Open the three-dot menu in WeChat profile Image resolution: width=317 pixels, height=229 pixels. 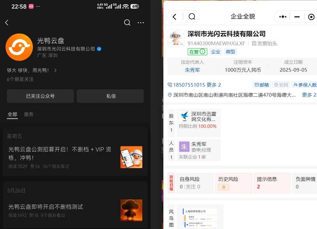(x=141, y=23)
